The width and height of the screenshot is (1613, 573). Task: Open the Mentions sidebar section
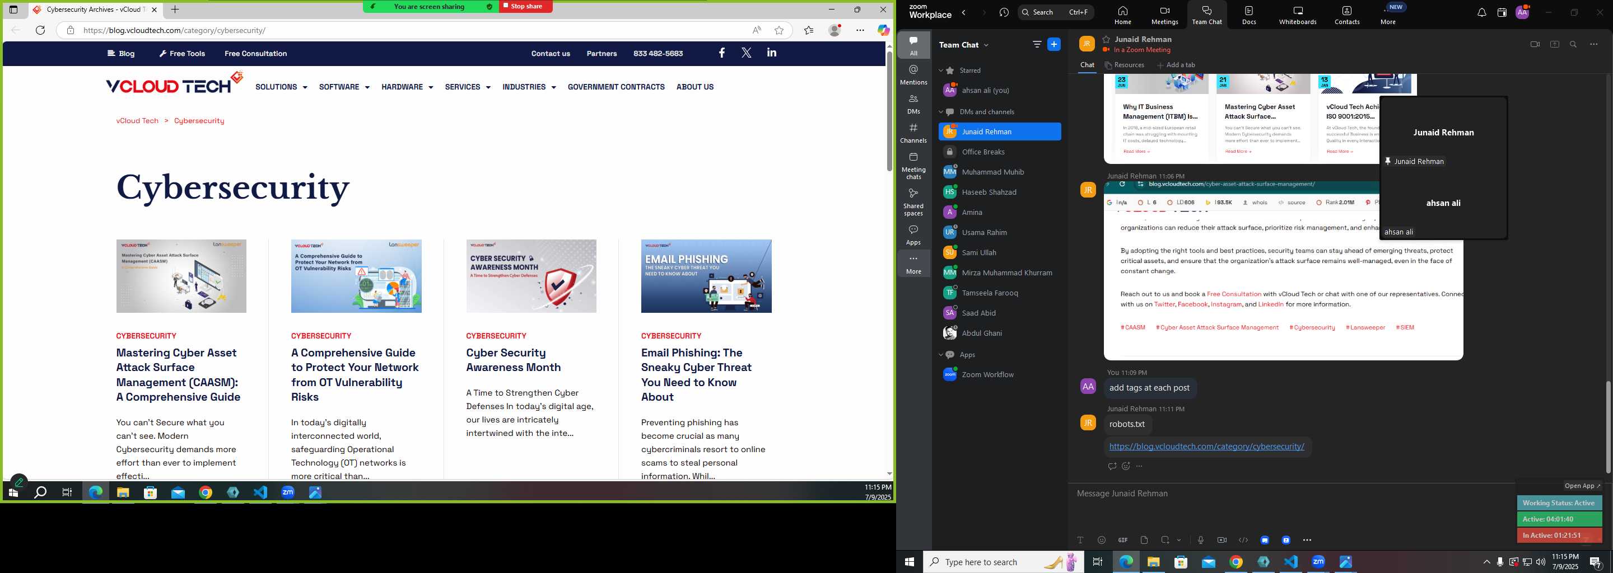pos(913,74)
